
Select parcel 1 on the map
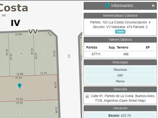coord(44,53)
